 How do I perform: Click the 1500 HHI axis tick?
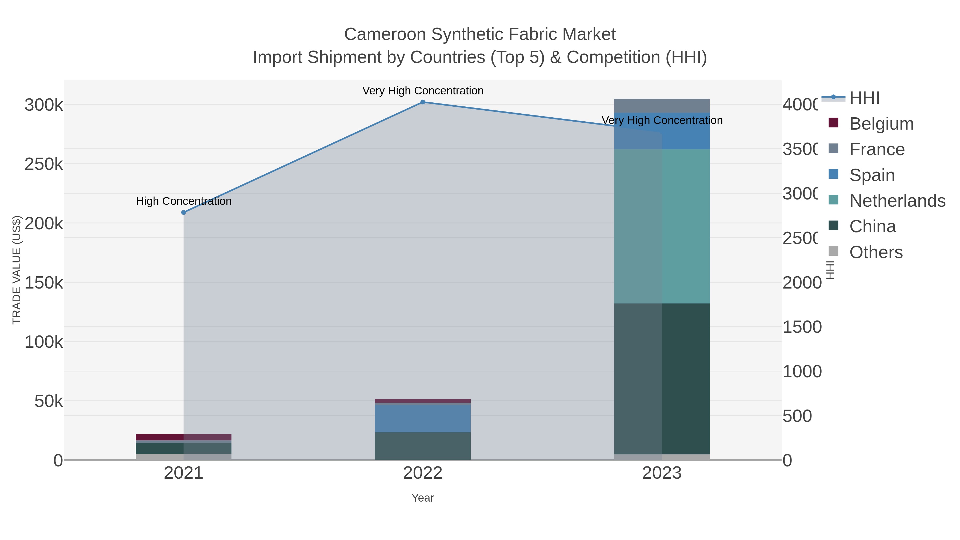click(802, 327)
